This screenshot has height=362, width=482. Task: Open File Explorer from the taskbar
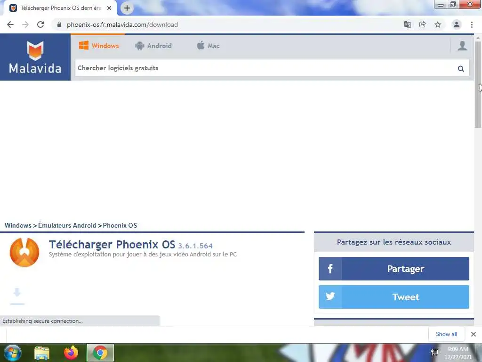(42, 353)
